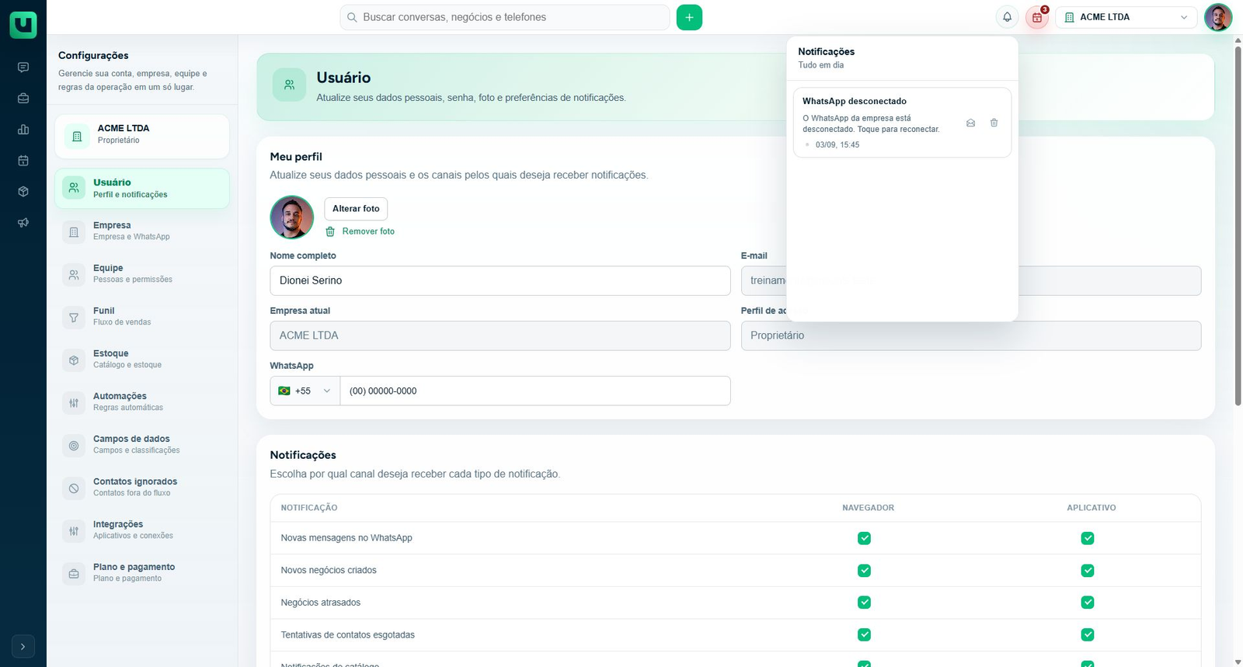Open the box catalog icon in left rail
The image size is (1243, 667).
click(x=23, y=192)
